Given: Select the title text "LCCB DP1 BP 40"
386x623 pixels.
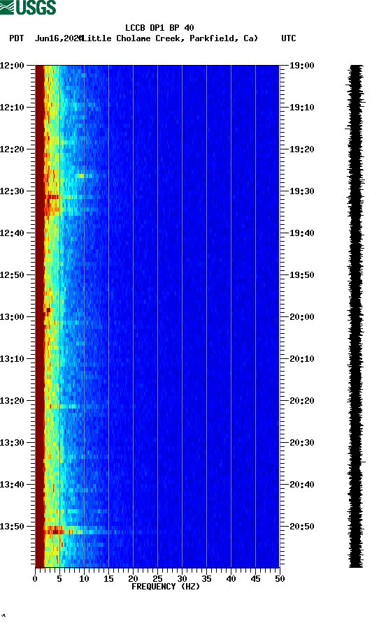Looking at the screenshot, I should [x=159, y=28].
